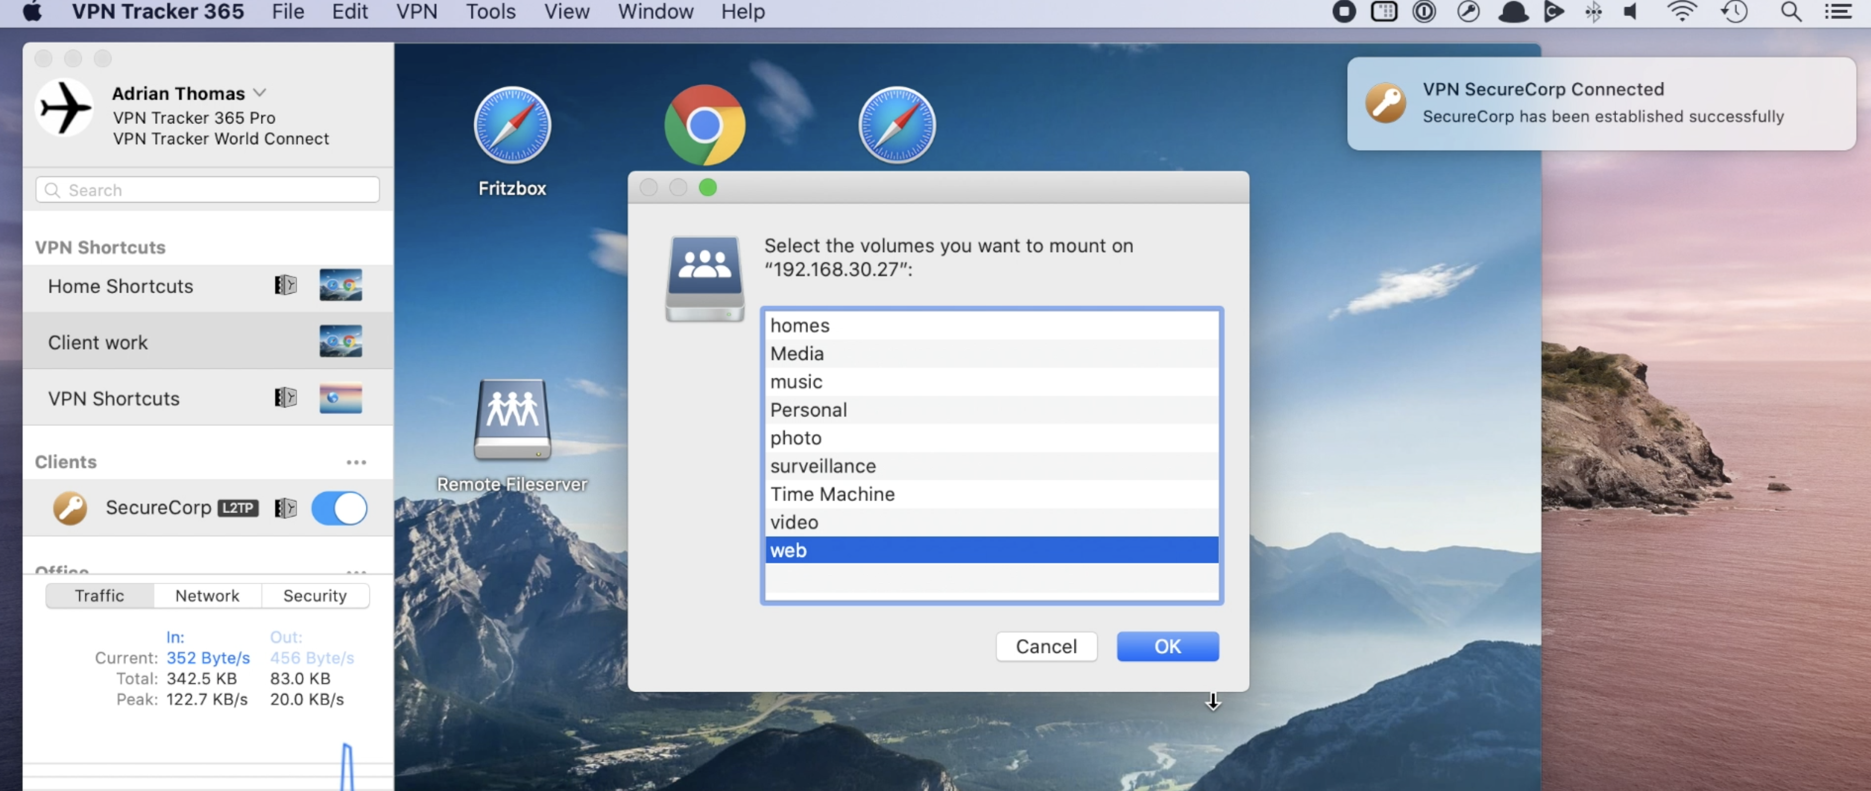Toggle the SecureCorp VPN connection switch
Viewport: 1871px width, 791px height.
click(339, 508)
